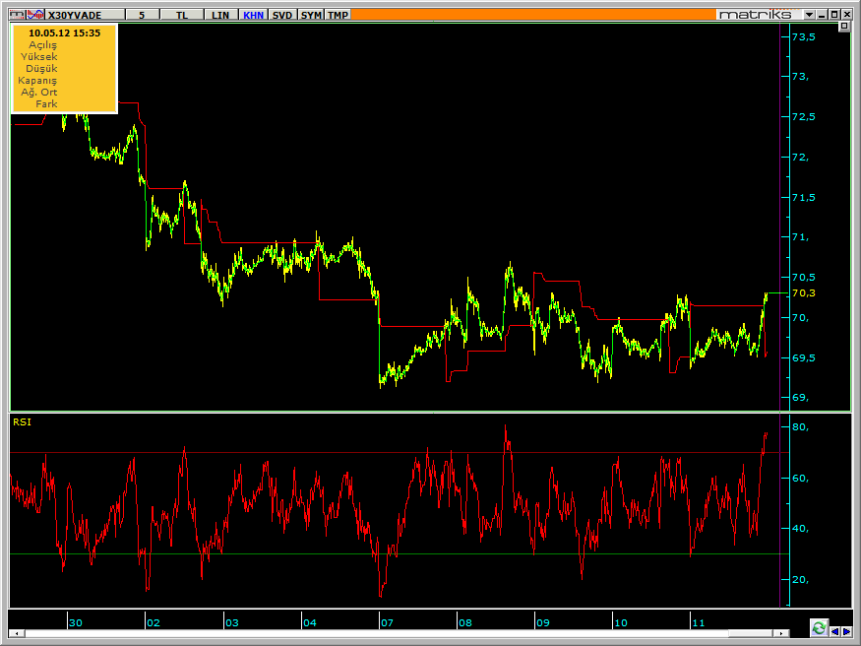Click the 71,5 price axis value

tap(803, 197)
